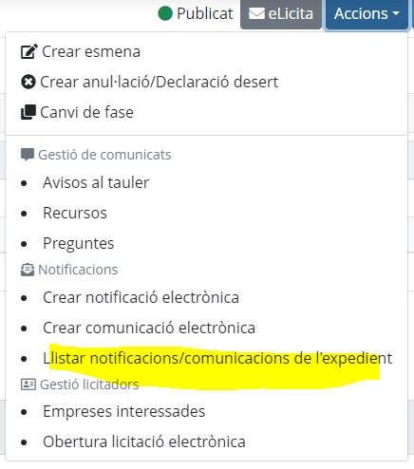Viewport: 414px width, 469px height.
Task: Click the envelope icon beside Notificacions
Action: click(x=28, y=270)
